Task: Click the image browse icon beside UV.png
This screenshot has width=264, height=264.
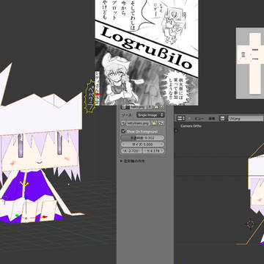Action: (x=223, y=119)
